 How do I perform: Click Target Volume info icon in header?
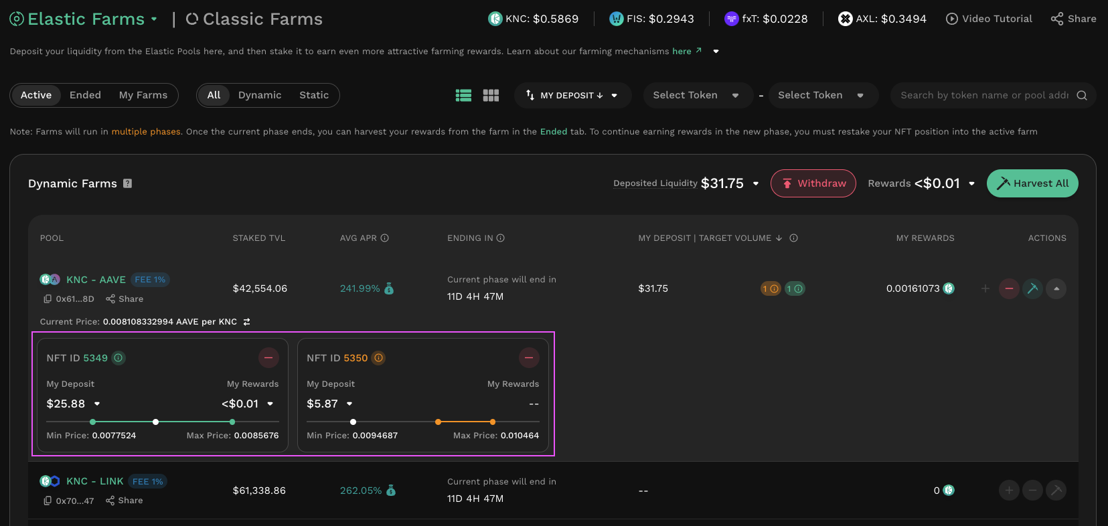(x=793, y=238)
